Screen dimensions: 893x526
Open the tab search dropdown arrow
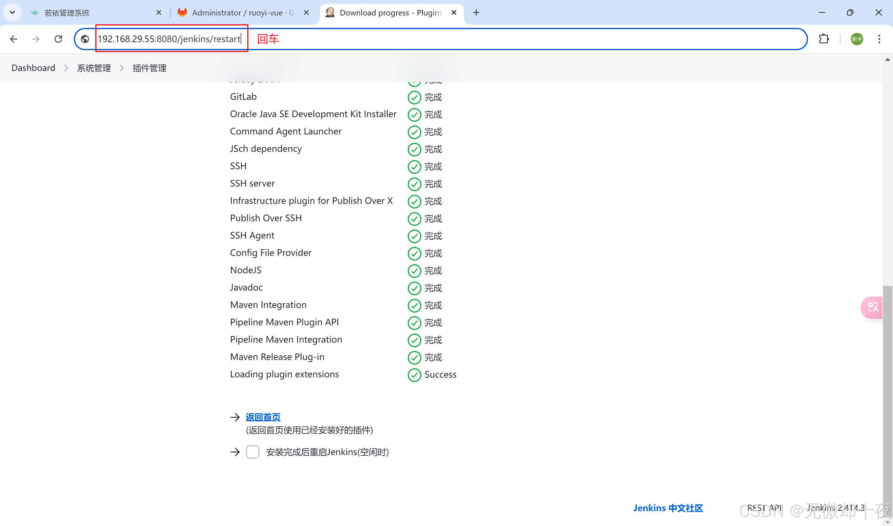click(12, 13)
